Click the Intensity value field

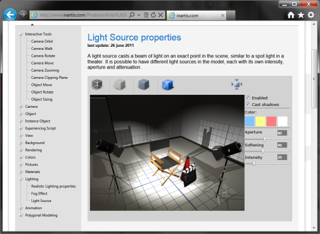pyautogui.click(x=282, y=158)
